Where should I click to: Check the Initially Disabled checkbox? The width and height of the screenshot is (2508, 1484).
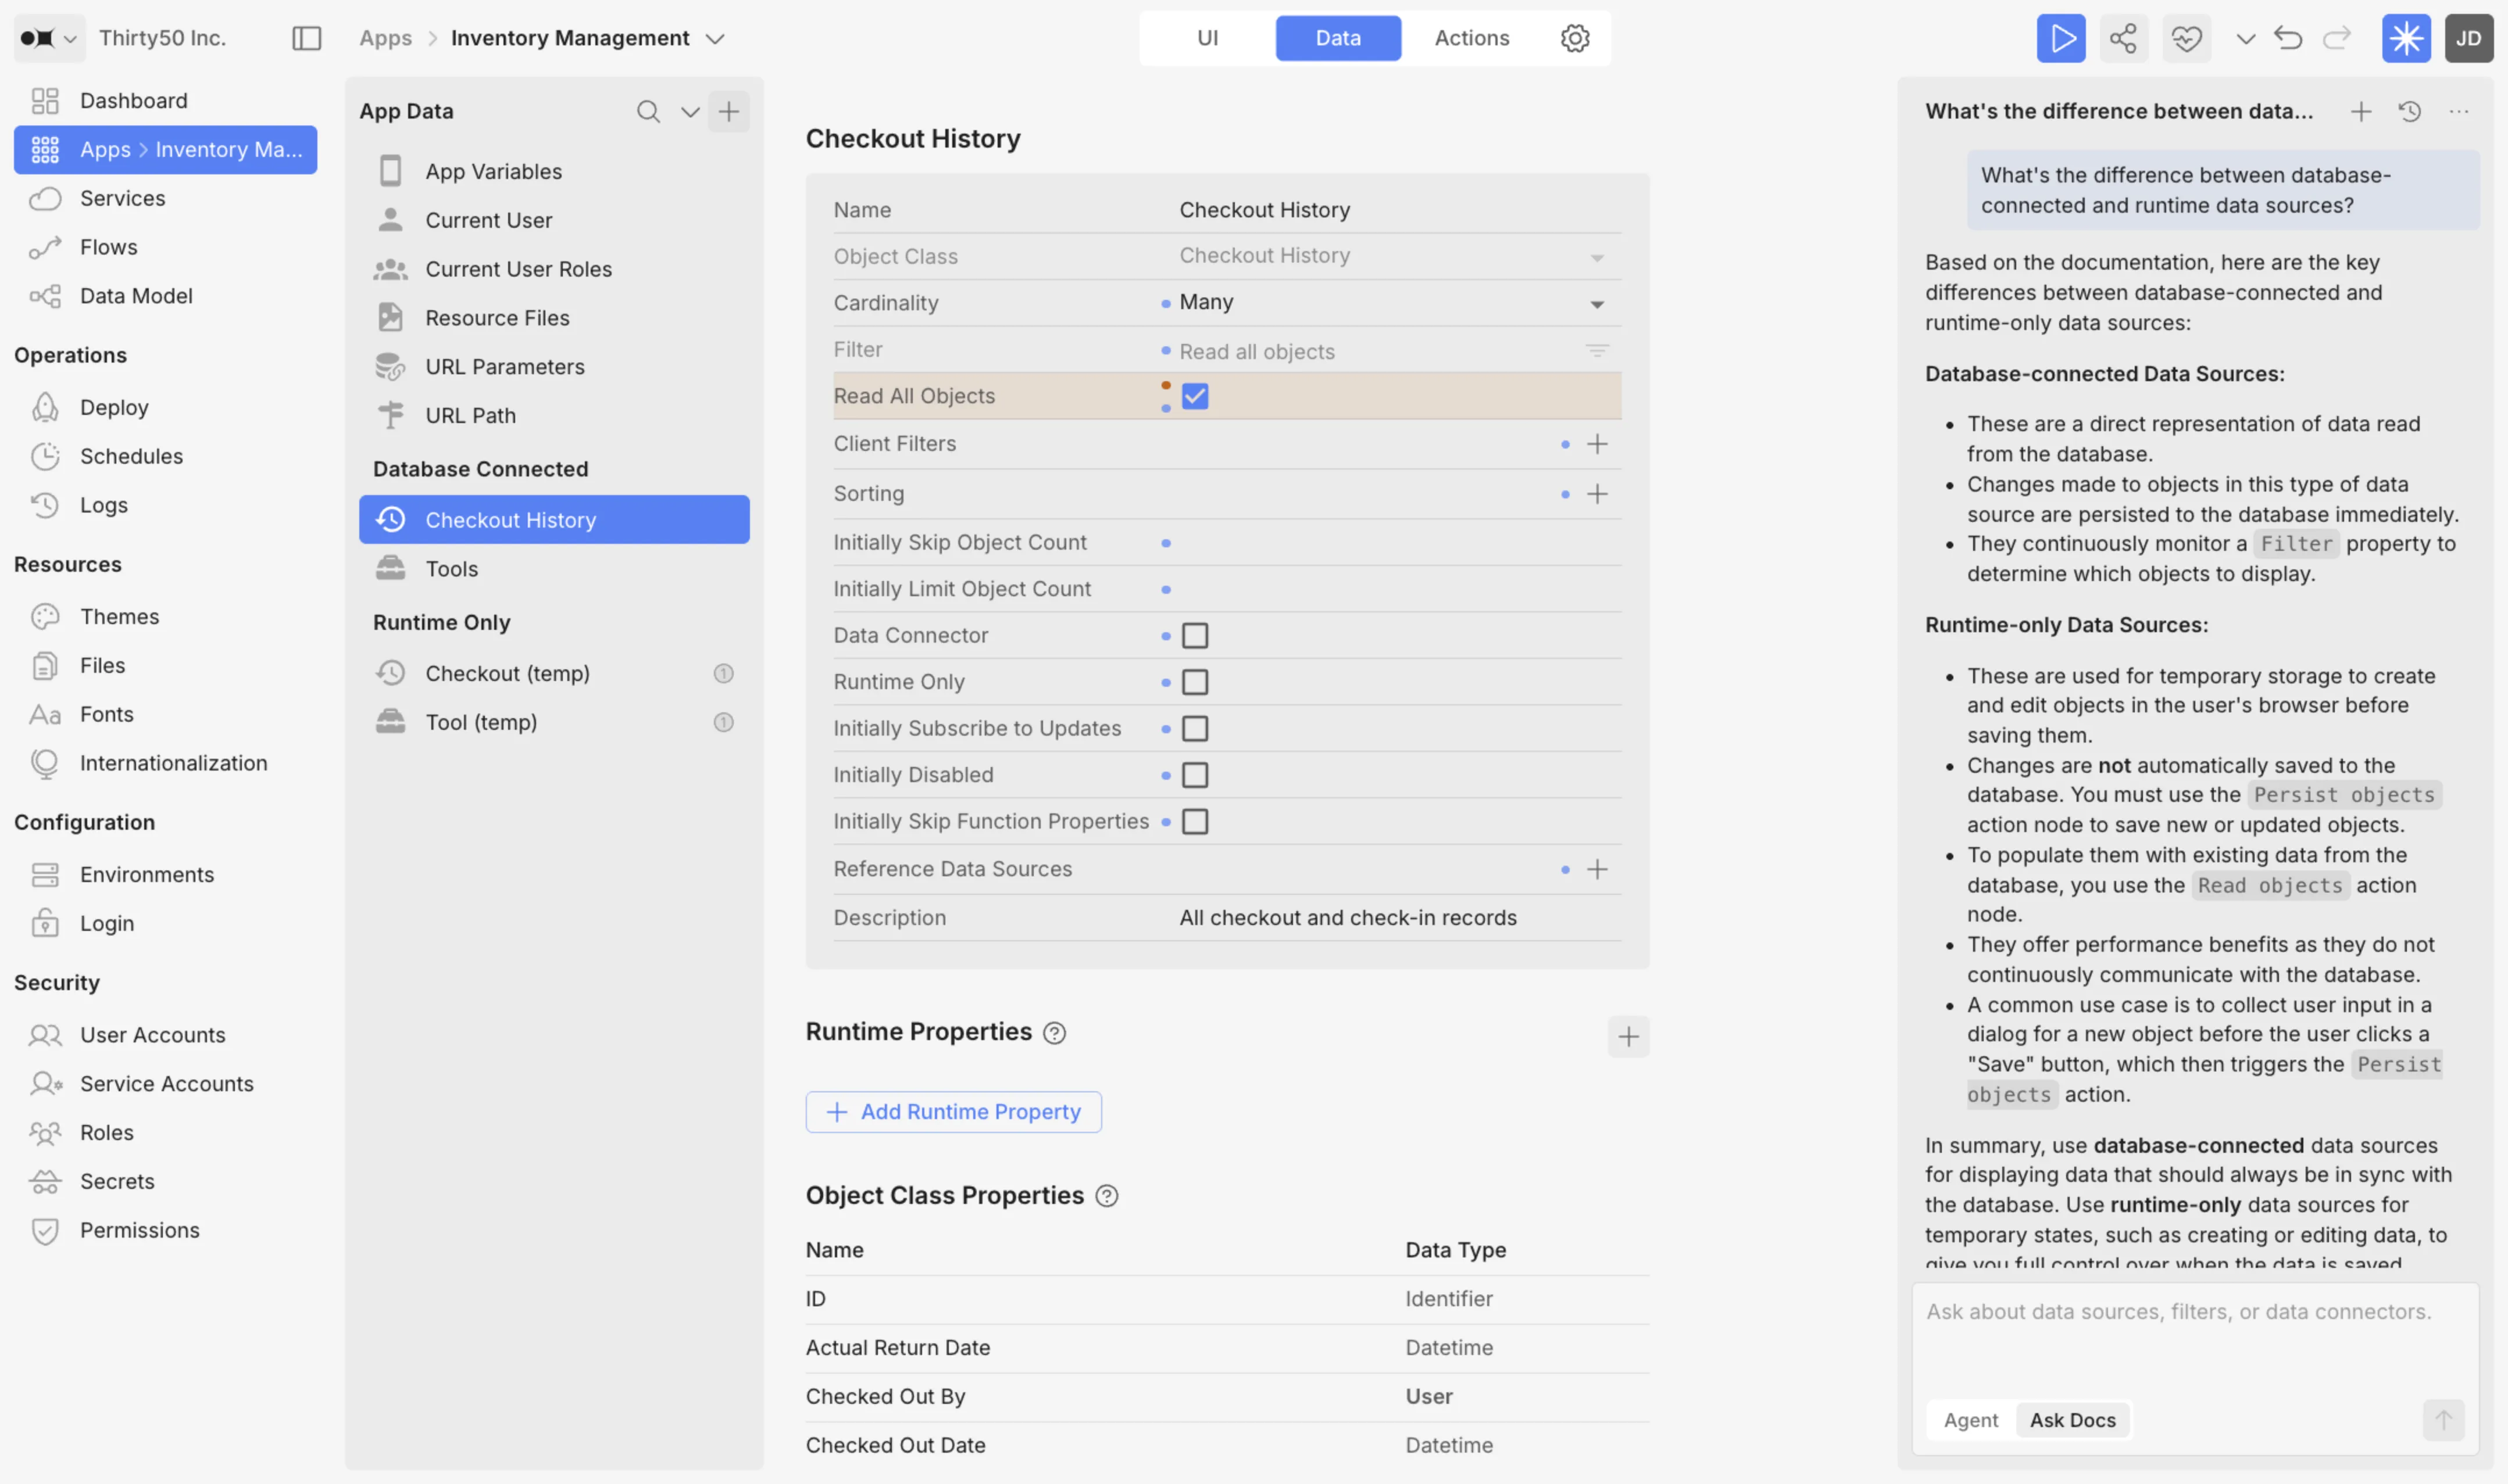click(1195, 775)
